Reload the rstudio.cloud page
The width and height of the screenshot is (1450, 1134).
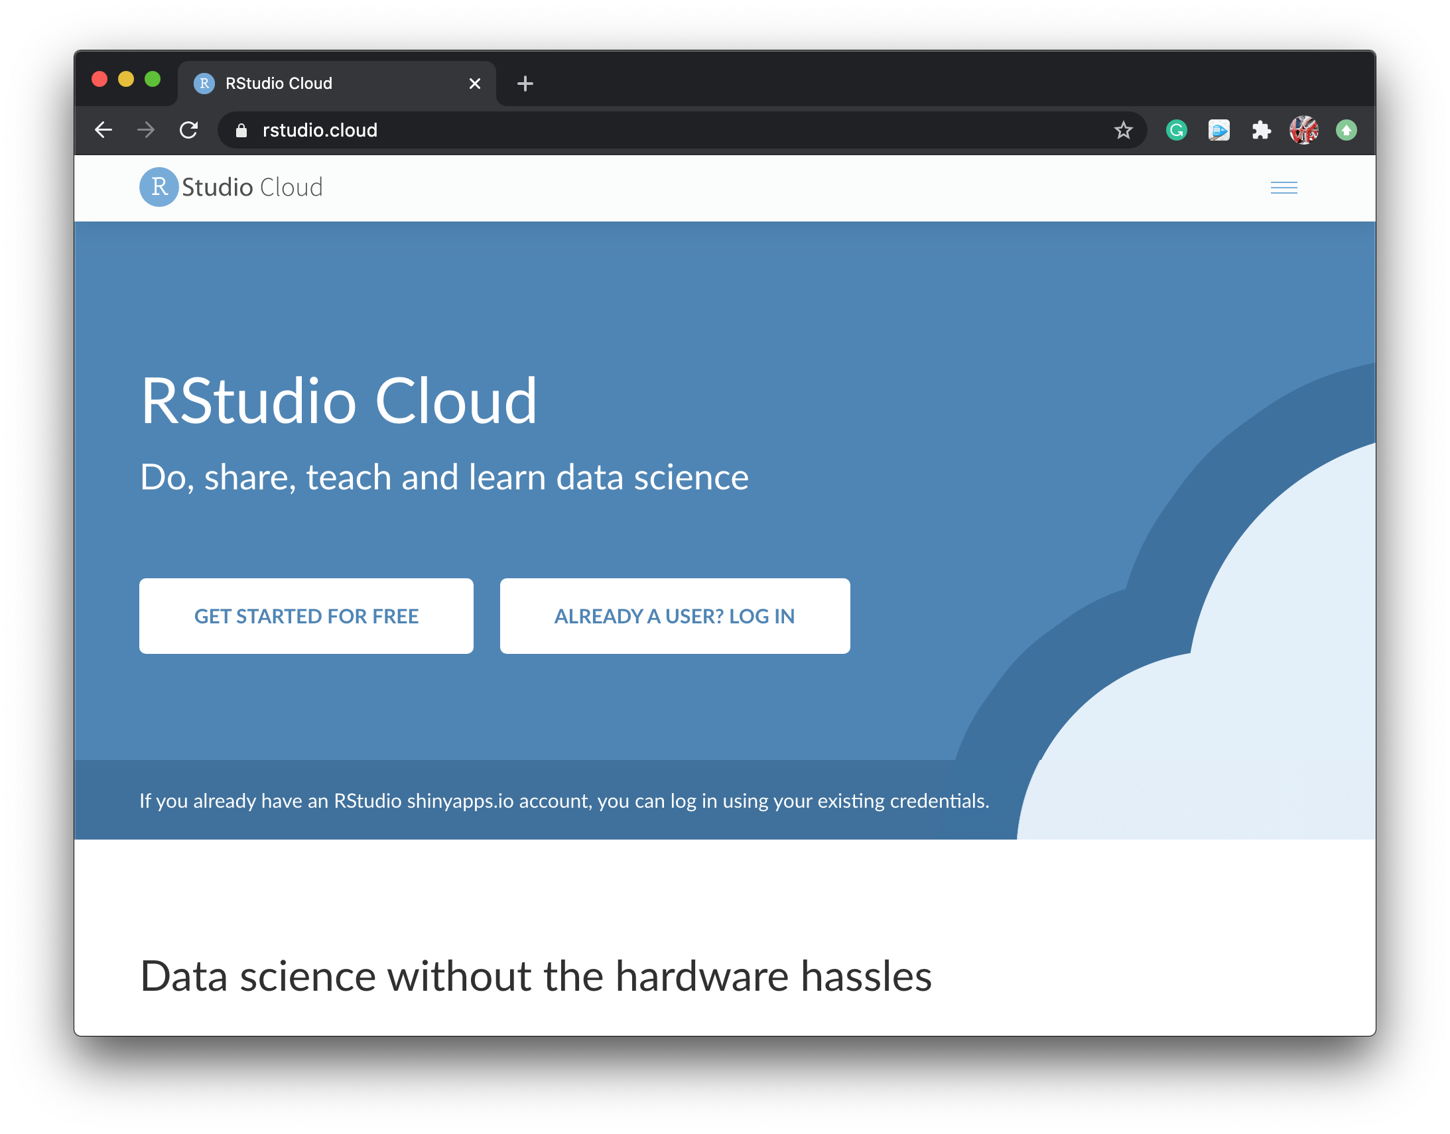[189, 130]
